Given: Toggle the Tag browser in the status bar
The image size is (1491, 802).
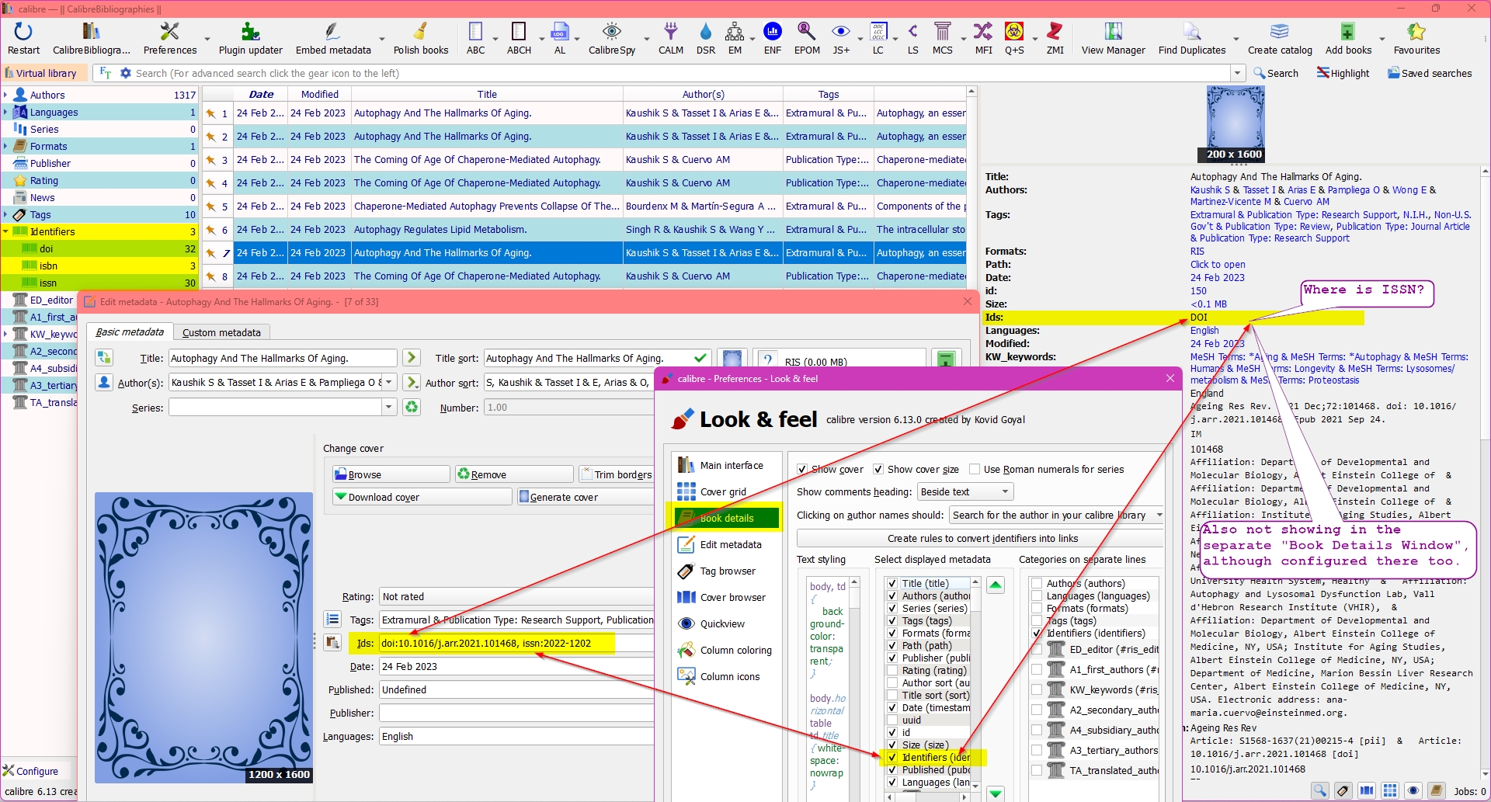Looking at the screenshot, I should [x=1343, y=791].
